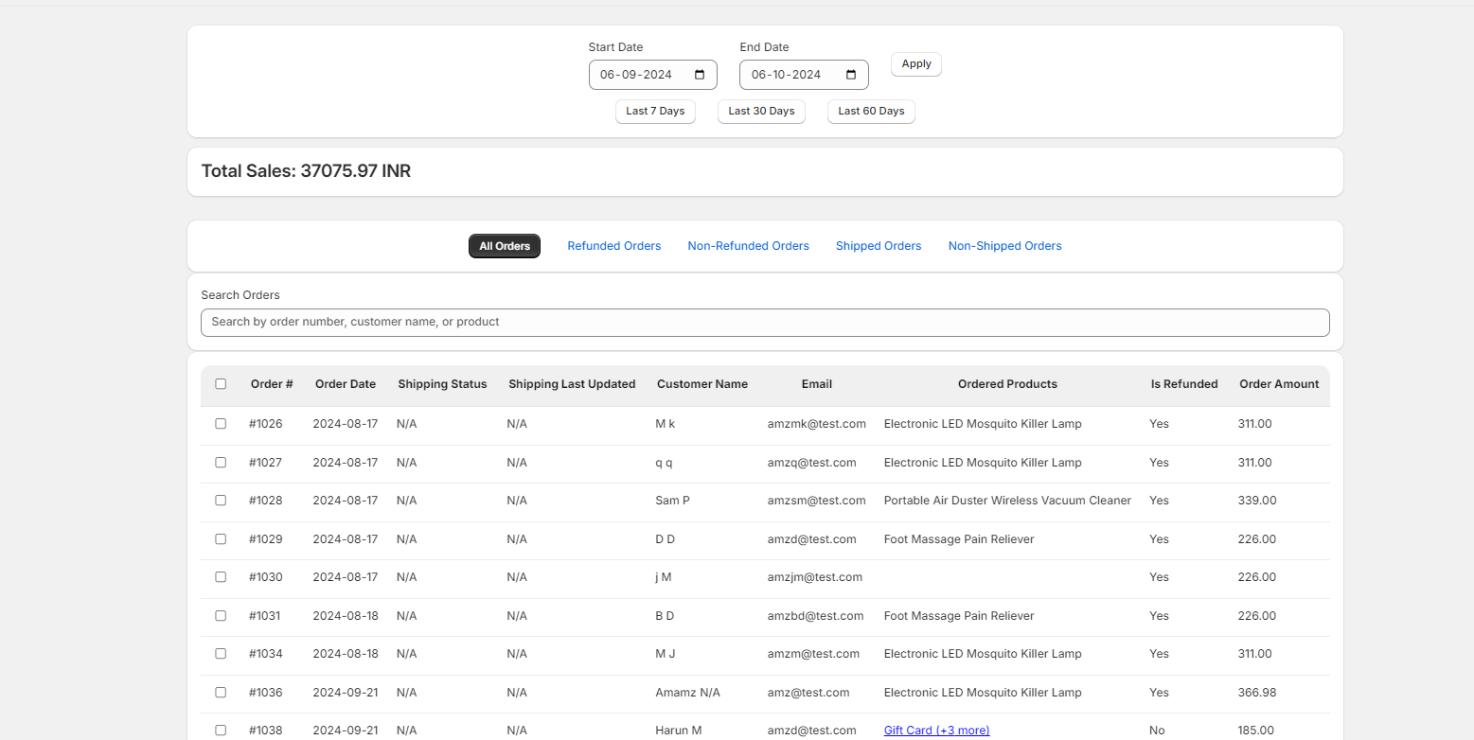The height and width of the screenshot is (740, 1474).
Task: Click the Email column header
Action: point(817,384)
